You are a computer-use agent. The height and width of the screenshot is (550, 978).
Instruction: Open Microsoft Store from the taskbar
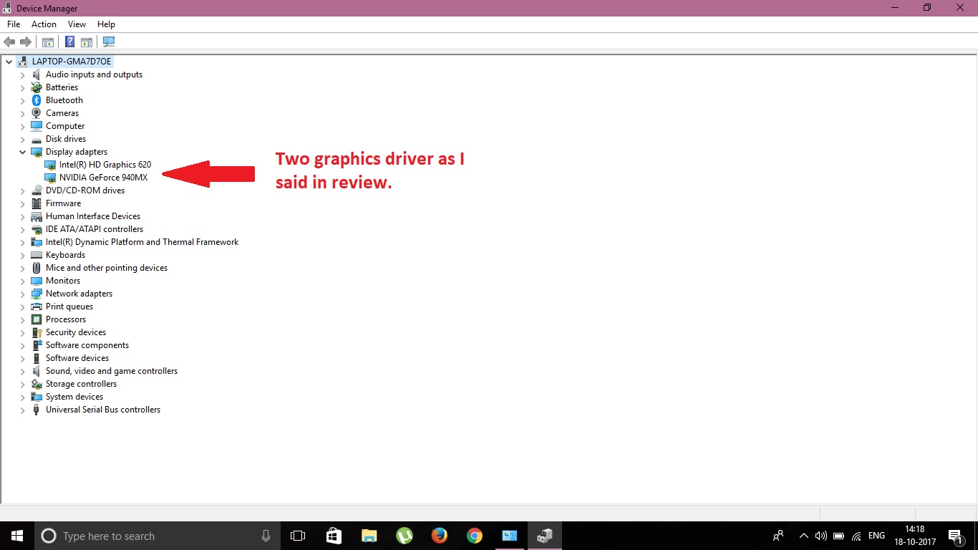point(334,536)
